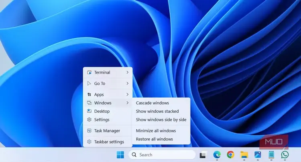Open File Explorer from the taskbar
This screenshot has width=301, height=162.
tap(244, 155)
